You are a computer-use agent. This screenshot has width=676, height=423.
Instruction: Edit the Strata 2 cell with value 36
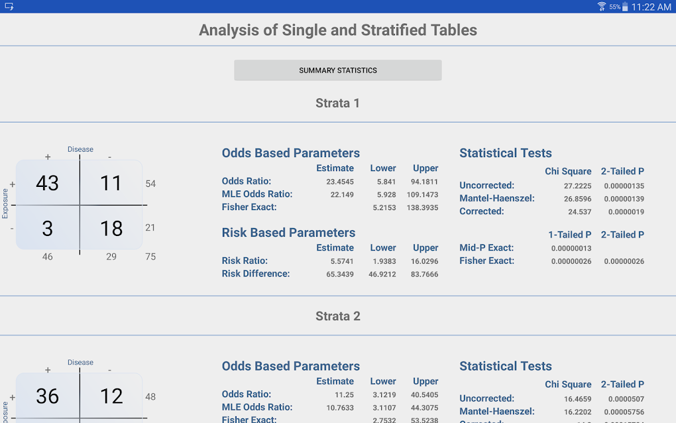[48, 396]
